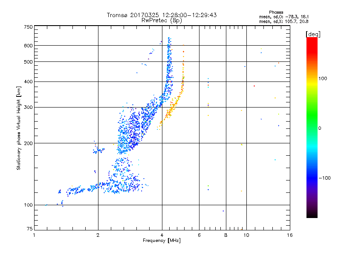Click the '600' y-axis tick label
Viewport: 341px width, 256px height.
29,46
